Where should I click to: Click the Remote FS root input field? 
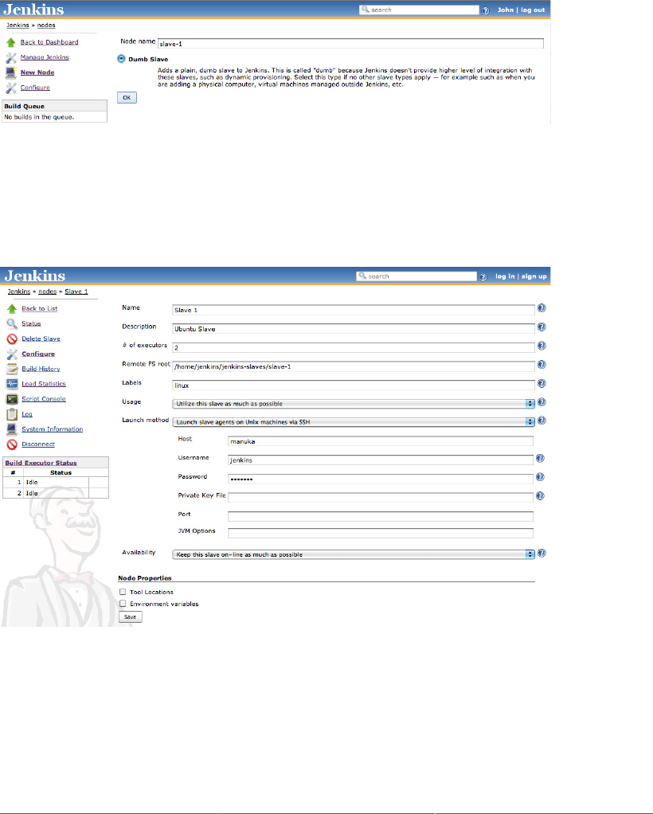click(353, 366)
